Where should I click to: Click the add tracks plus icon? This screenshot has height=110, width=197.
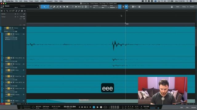pos(25,11)
